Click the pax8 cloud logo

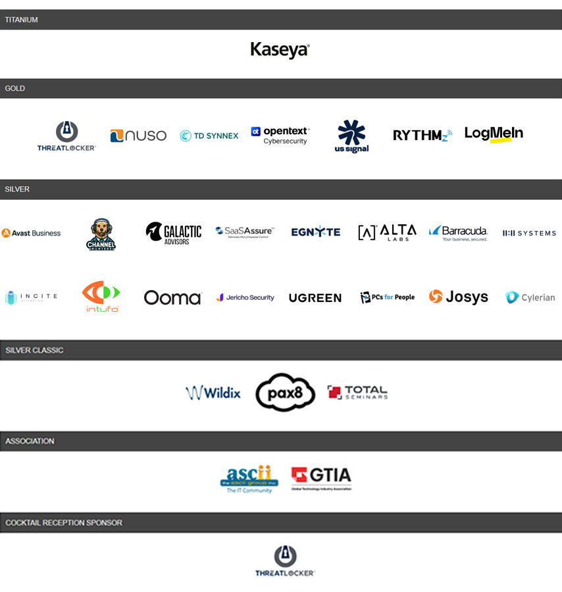coord(285,392)
